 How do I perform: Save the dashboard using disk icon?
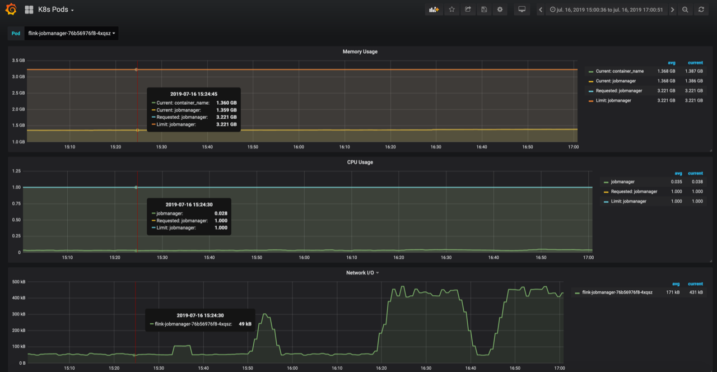tap(484, 10)
